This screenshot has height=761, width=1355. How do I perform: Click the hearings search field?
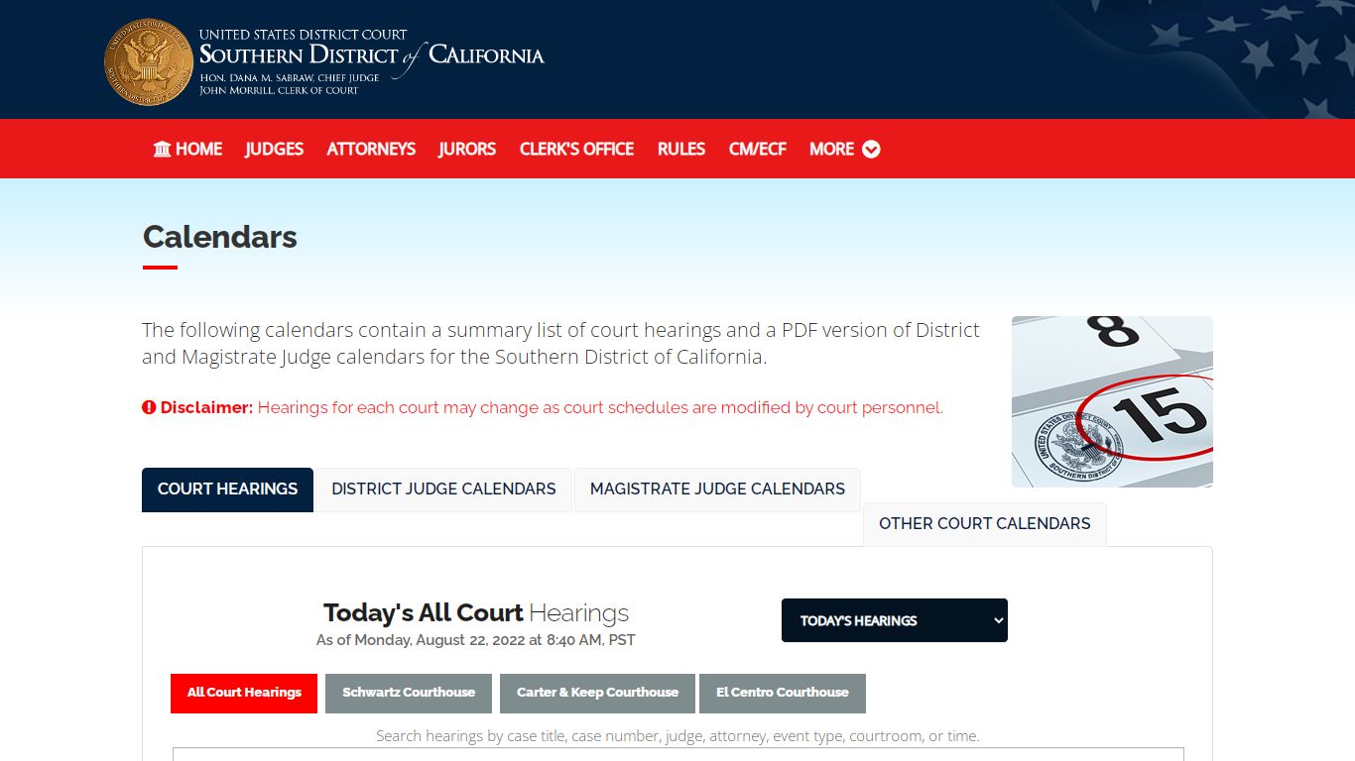(677, 756)
